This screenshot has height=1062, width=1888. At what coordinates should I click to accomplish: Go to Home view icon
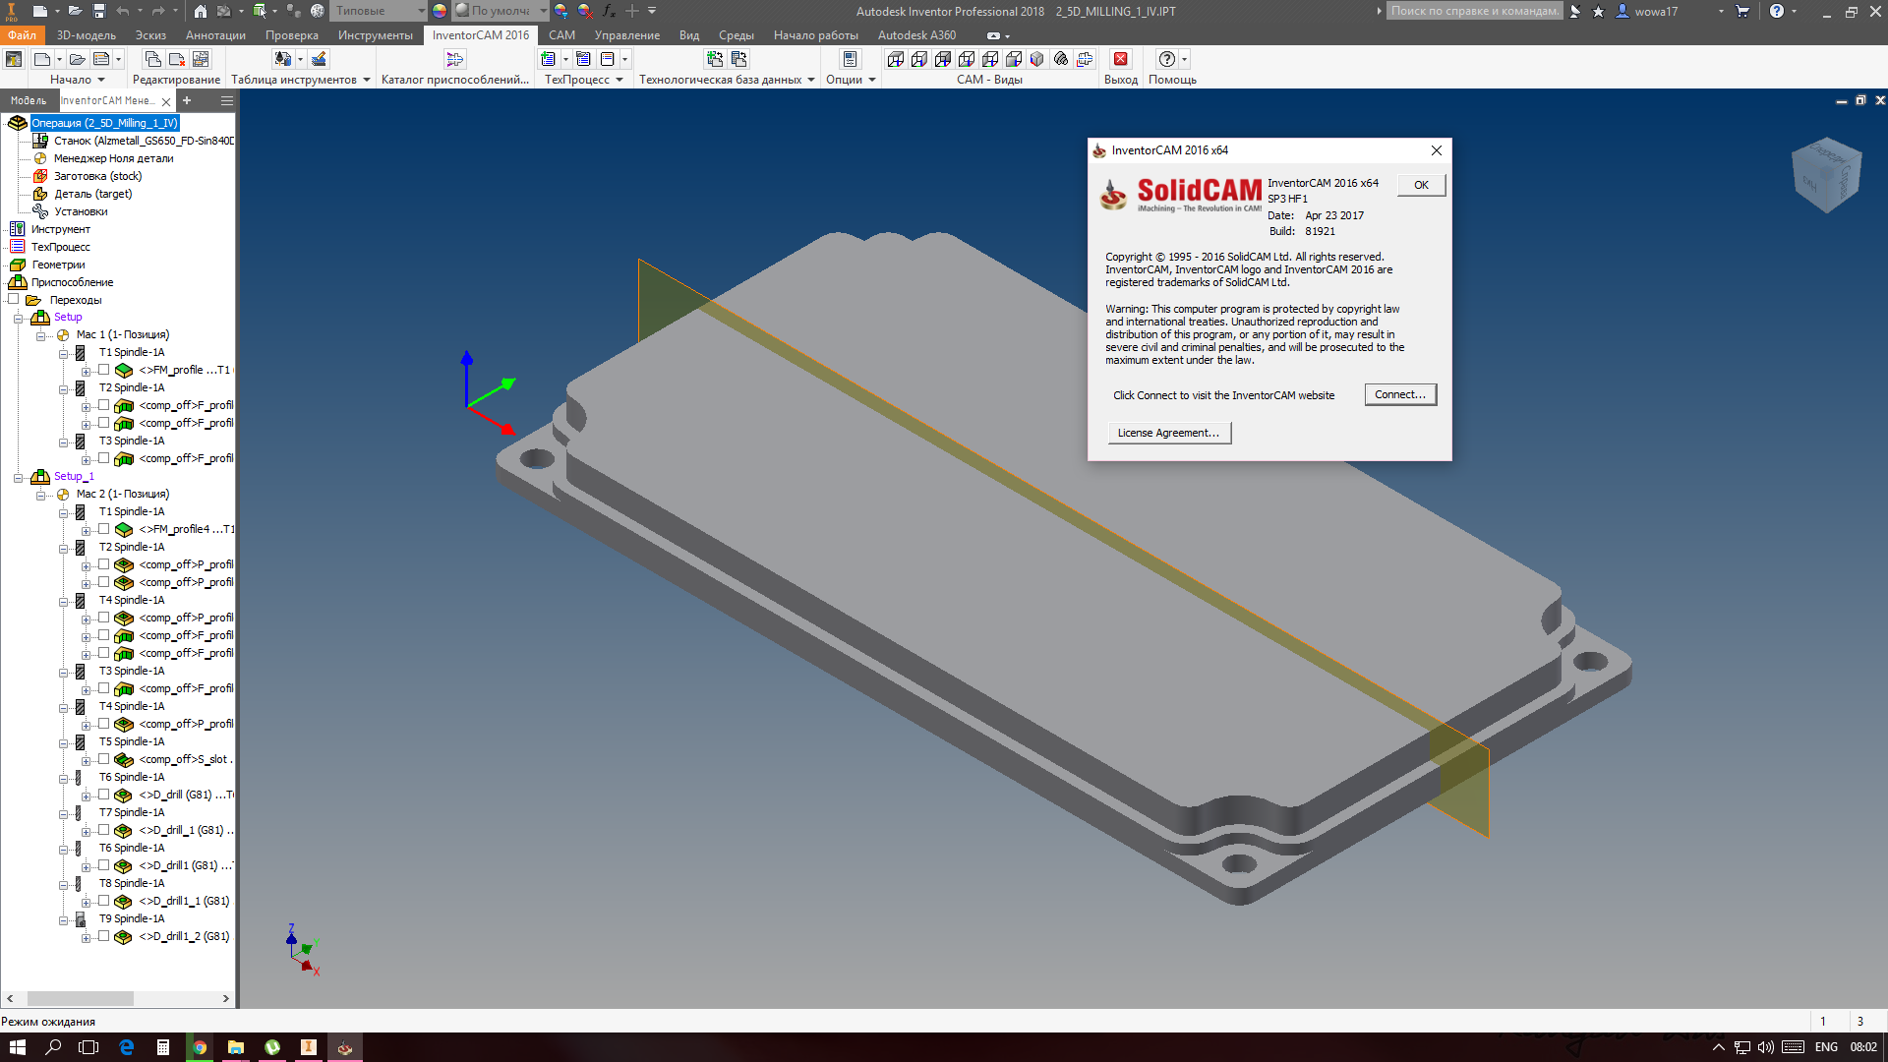(x=200, y=11)
